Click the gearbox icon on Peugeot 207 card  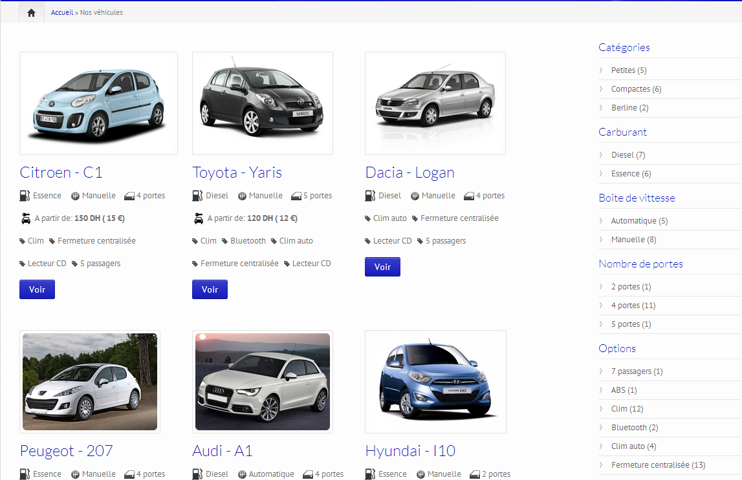click(x=75, y=474)
